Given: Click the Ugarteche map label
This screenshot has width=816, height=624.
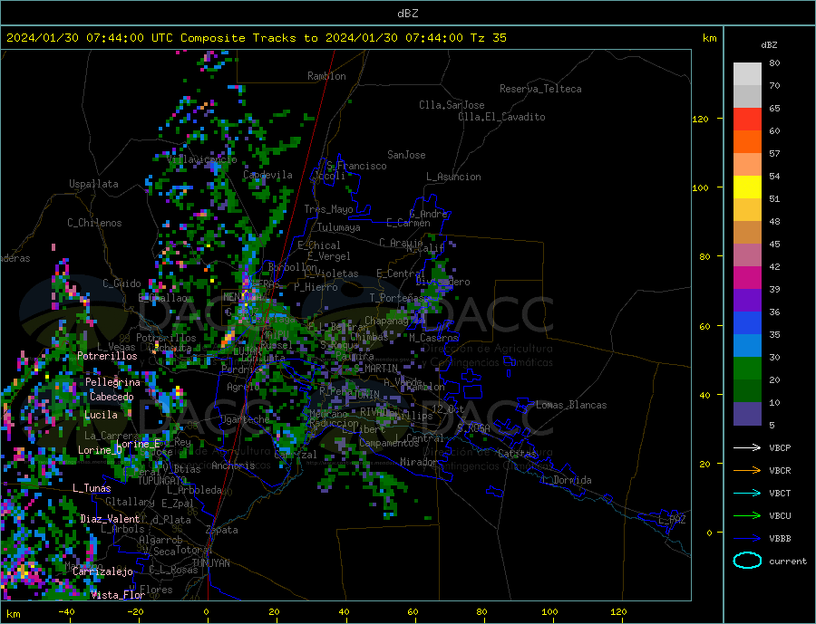Looking at the screenshot, I should pyautogui.click(x=245, y=419).
